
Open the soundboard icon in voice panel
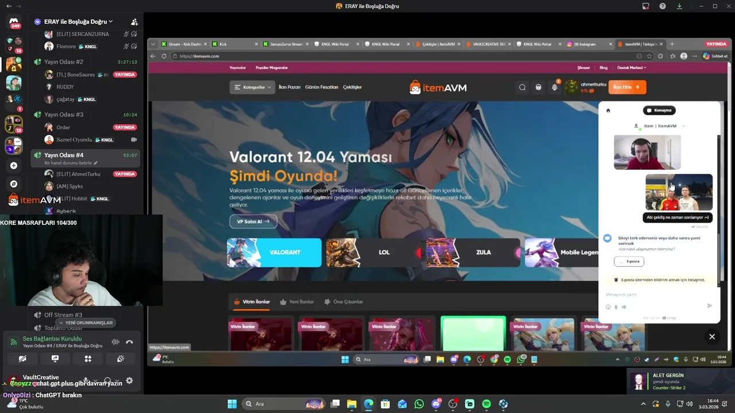[121, 359]
